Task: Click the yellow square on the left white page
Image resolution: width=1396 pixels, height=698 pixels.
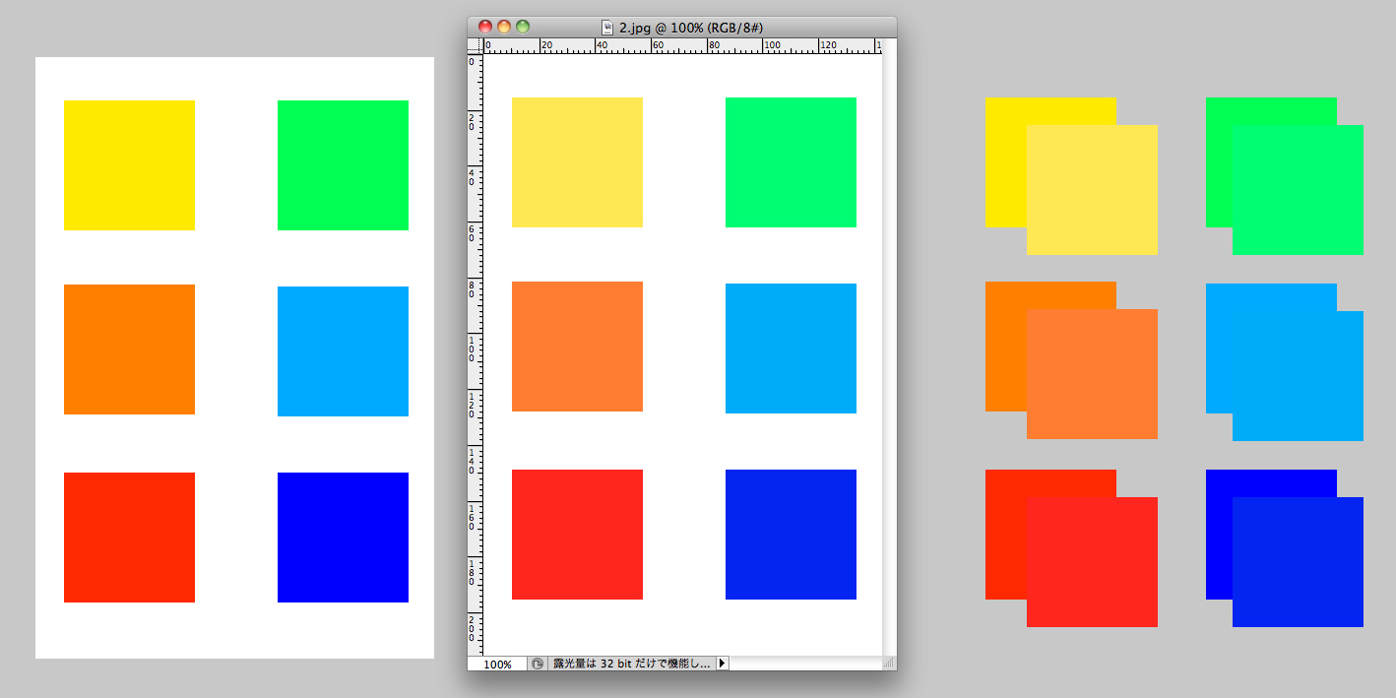Action: 129,165
